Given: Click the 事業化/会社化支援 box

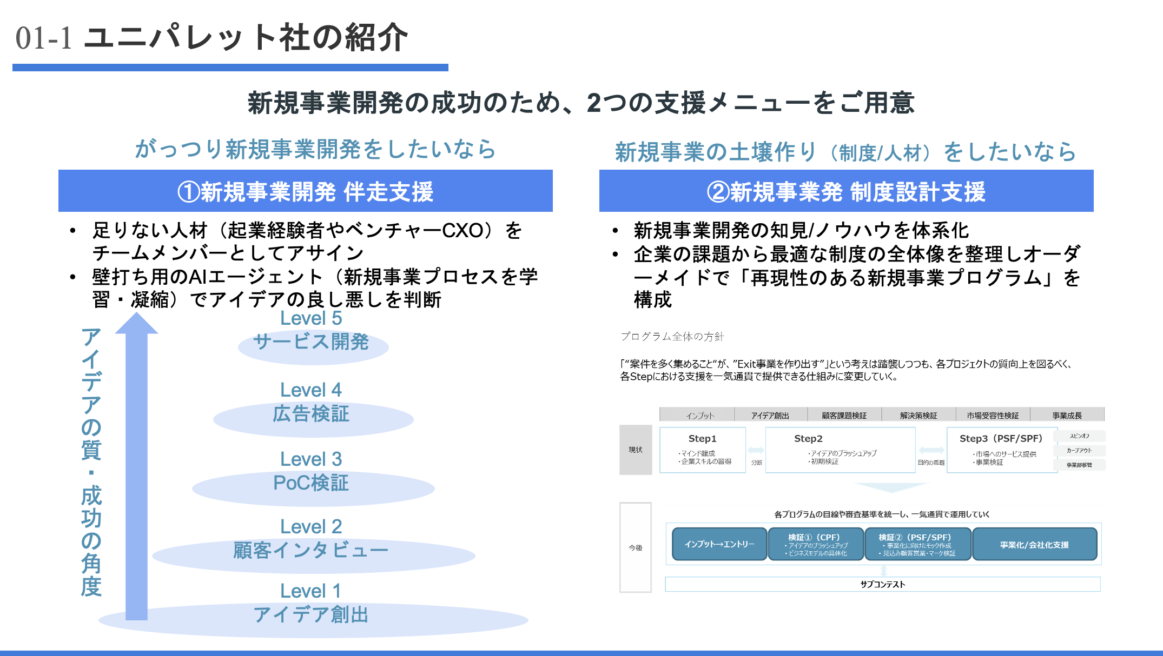Looking at the screenshot, I should 1034,544.
